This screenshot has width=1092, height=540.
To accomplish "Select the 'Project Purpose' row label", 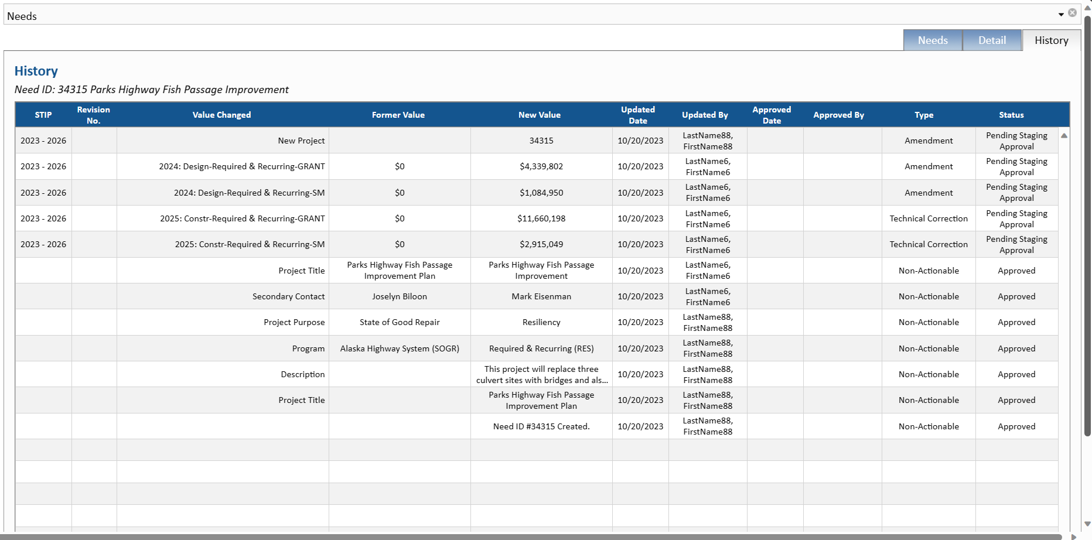I will click(223, 322).
